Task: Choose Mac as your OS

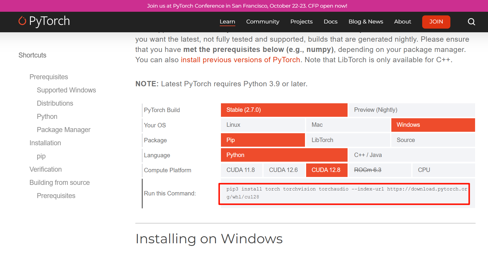Action: [x=348, y=125]
